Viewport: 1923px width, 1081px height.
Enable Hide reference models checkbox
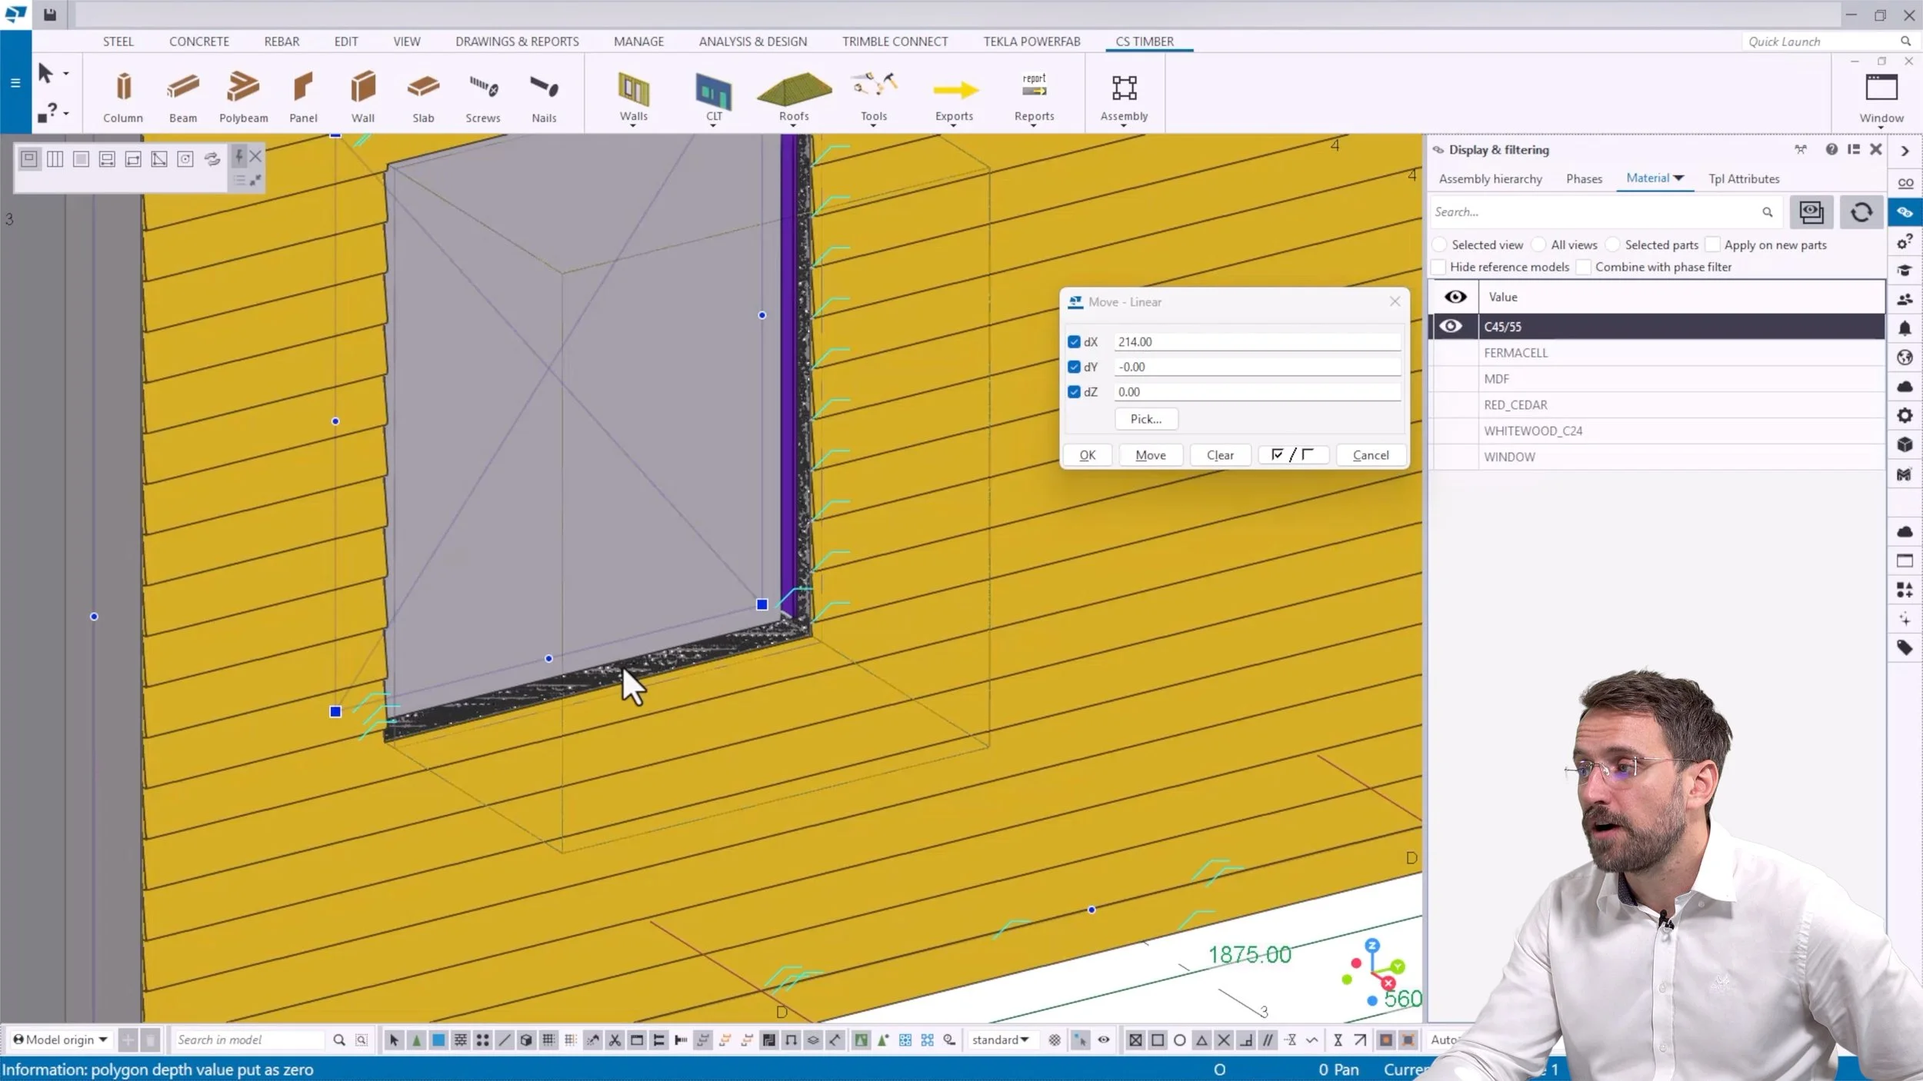[1438, 267]
